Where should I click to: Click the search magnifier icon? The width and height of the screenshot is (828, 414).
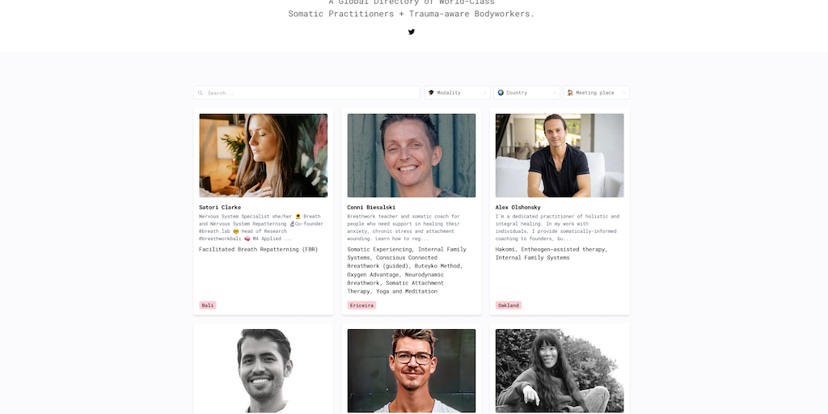(x=201, y=93)
